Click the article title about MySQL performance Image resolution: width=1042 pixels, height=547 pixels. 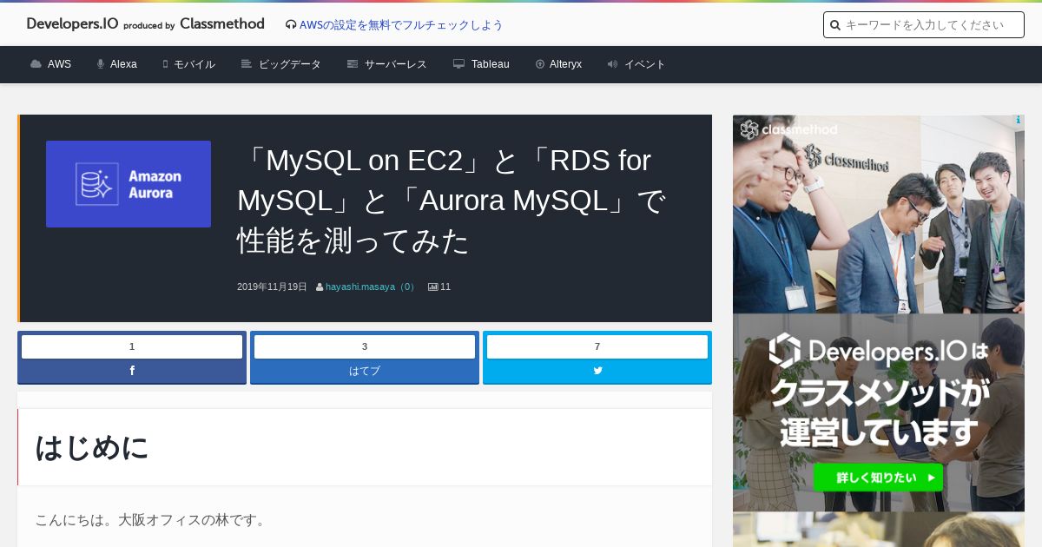coord(452,201)
